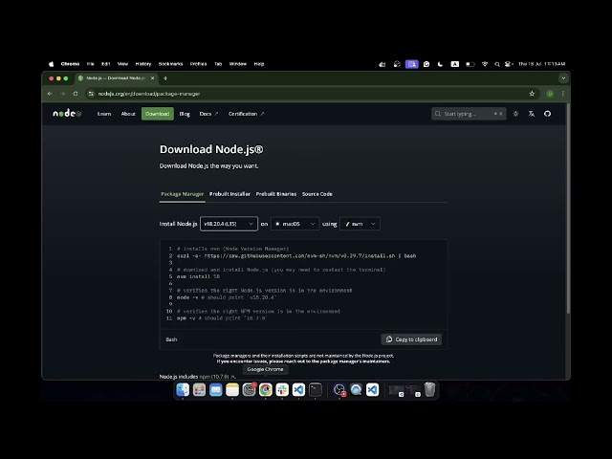Click the page vertical scrollbar

568,208
